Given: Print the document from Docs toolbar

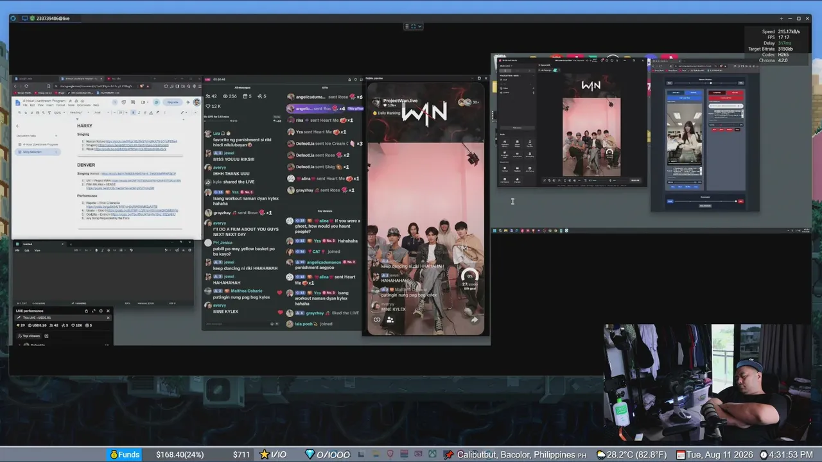Looking at the screenshot, I should [x=37, y=113].
